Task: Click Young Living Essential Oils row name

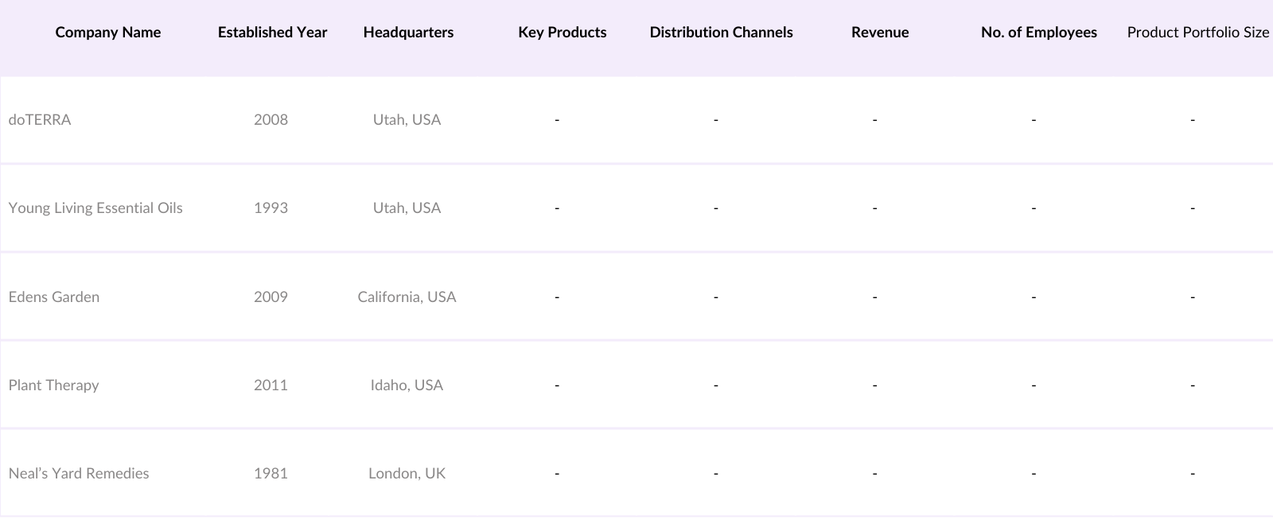Action: 95,208
